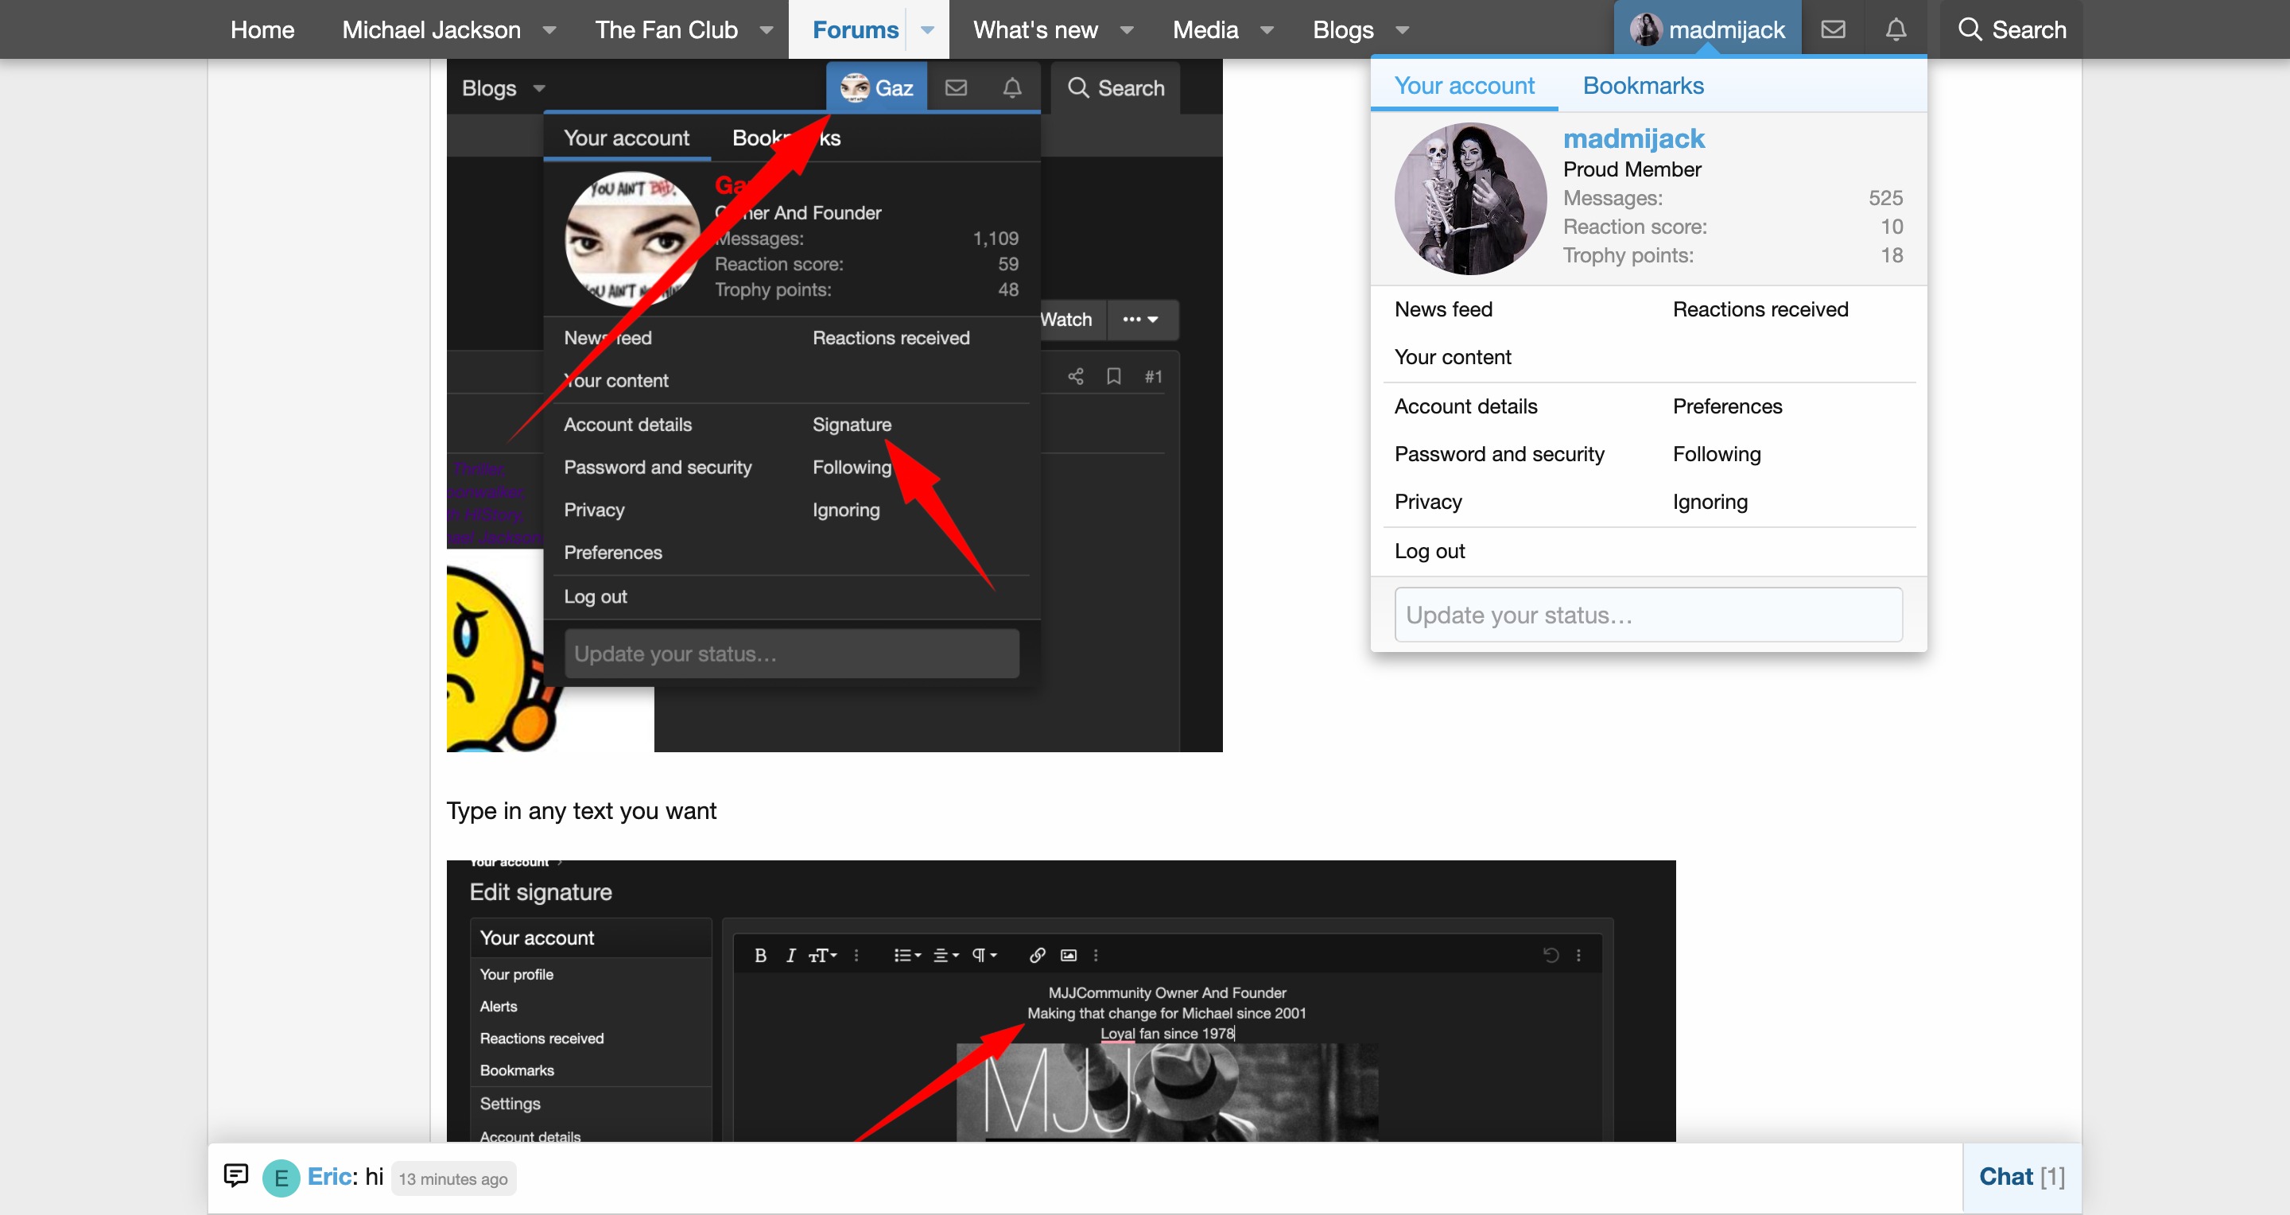Expand the Michael Jackson nav dropdown arrow
This screenshot has width=2290, height=1215.
[x=549, y=29]
